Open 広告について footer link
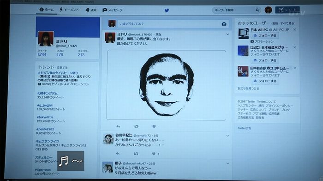The image size is (323, 181). pos(258,110)
